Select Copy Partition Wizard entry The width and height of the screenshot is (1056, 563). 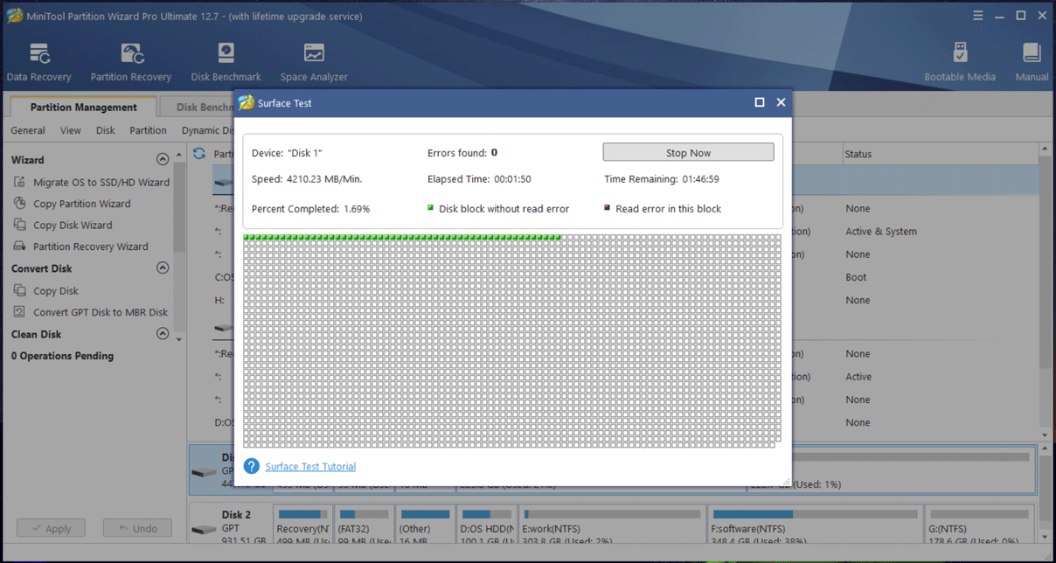(x=82, y=204)
